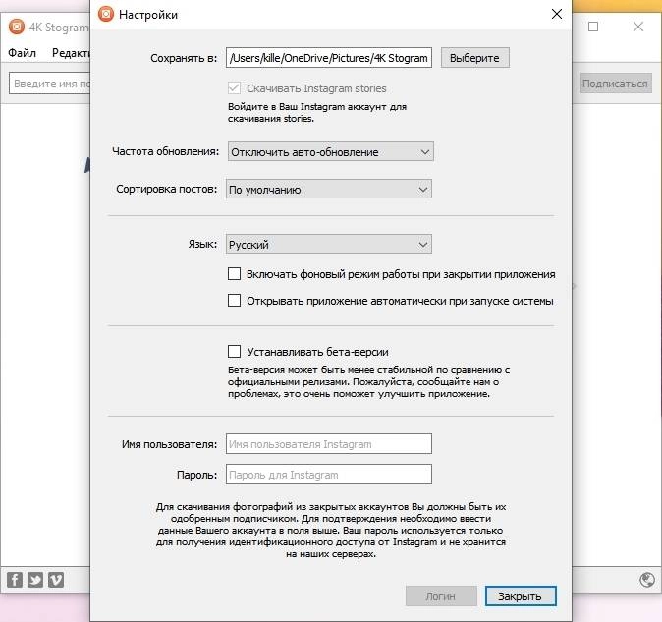Image resolution: width=662 pixels, height=622 pixels.
Task: Open the Частота обновления dropdown
Action: tap(331, 151)
